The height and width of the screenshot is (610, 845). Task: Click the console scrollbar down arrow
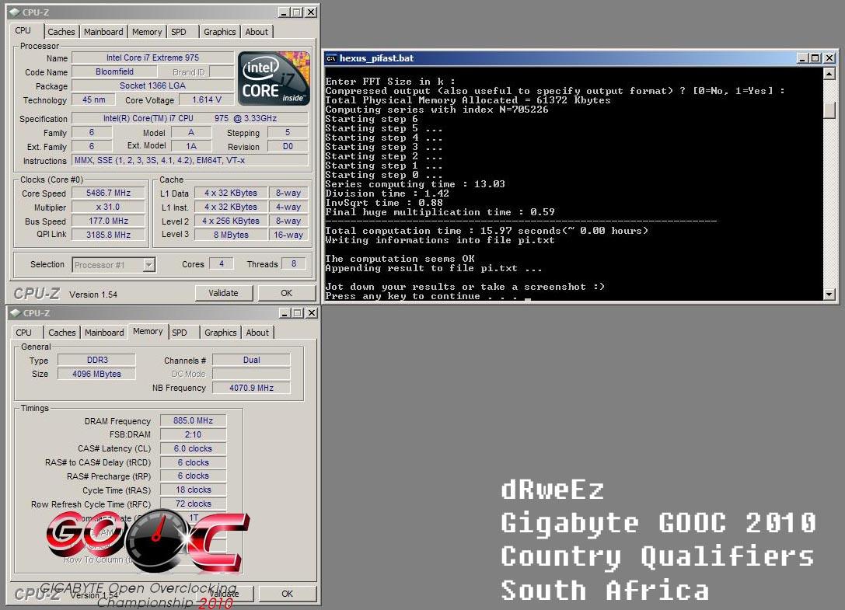pyautogui.click(x=829, y=295)
